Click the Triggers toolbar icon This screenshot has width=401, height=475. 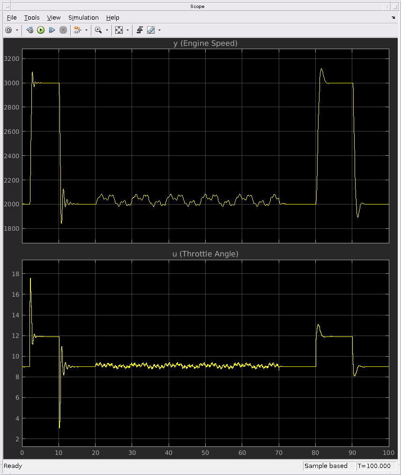click(140, 30)
